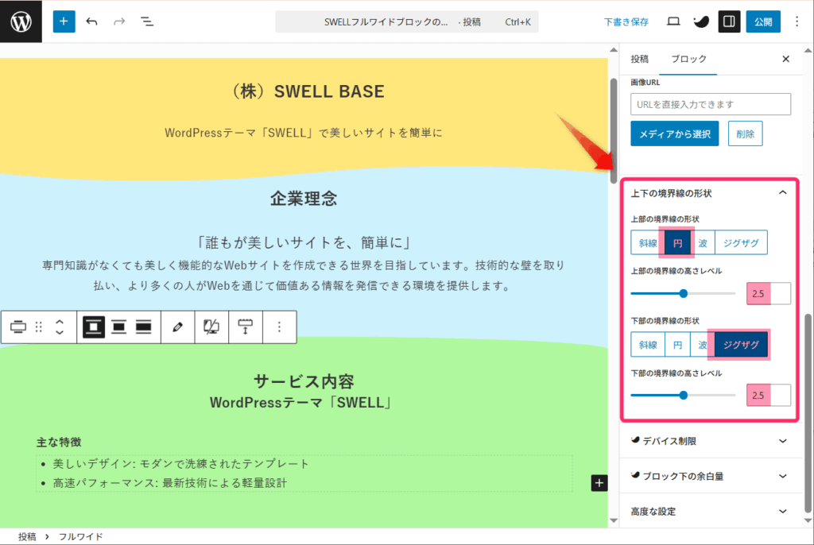Select the full width content icon
Viewport: 814px width, 545px height.
point(143,327)
